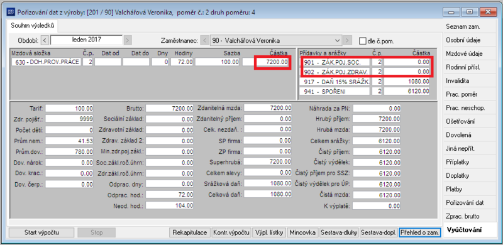Select next employee with right arrow
This screenshot has height=245, width=503.
click(x=347, y=41)
